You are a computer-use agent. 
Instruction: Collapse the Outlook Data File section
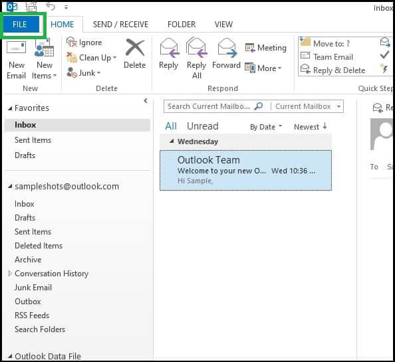[10, 356]
